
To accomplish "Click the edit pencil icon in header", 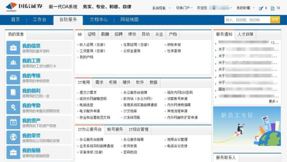I will click(261, 8).
